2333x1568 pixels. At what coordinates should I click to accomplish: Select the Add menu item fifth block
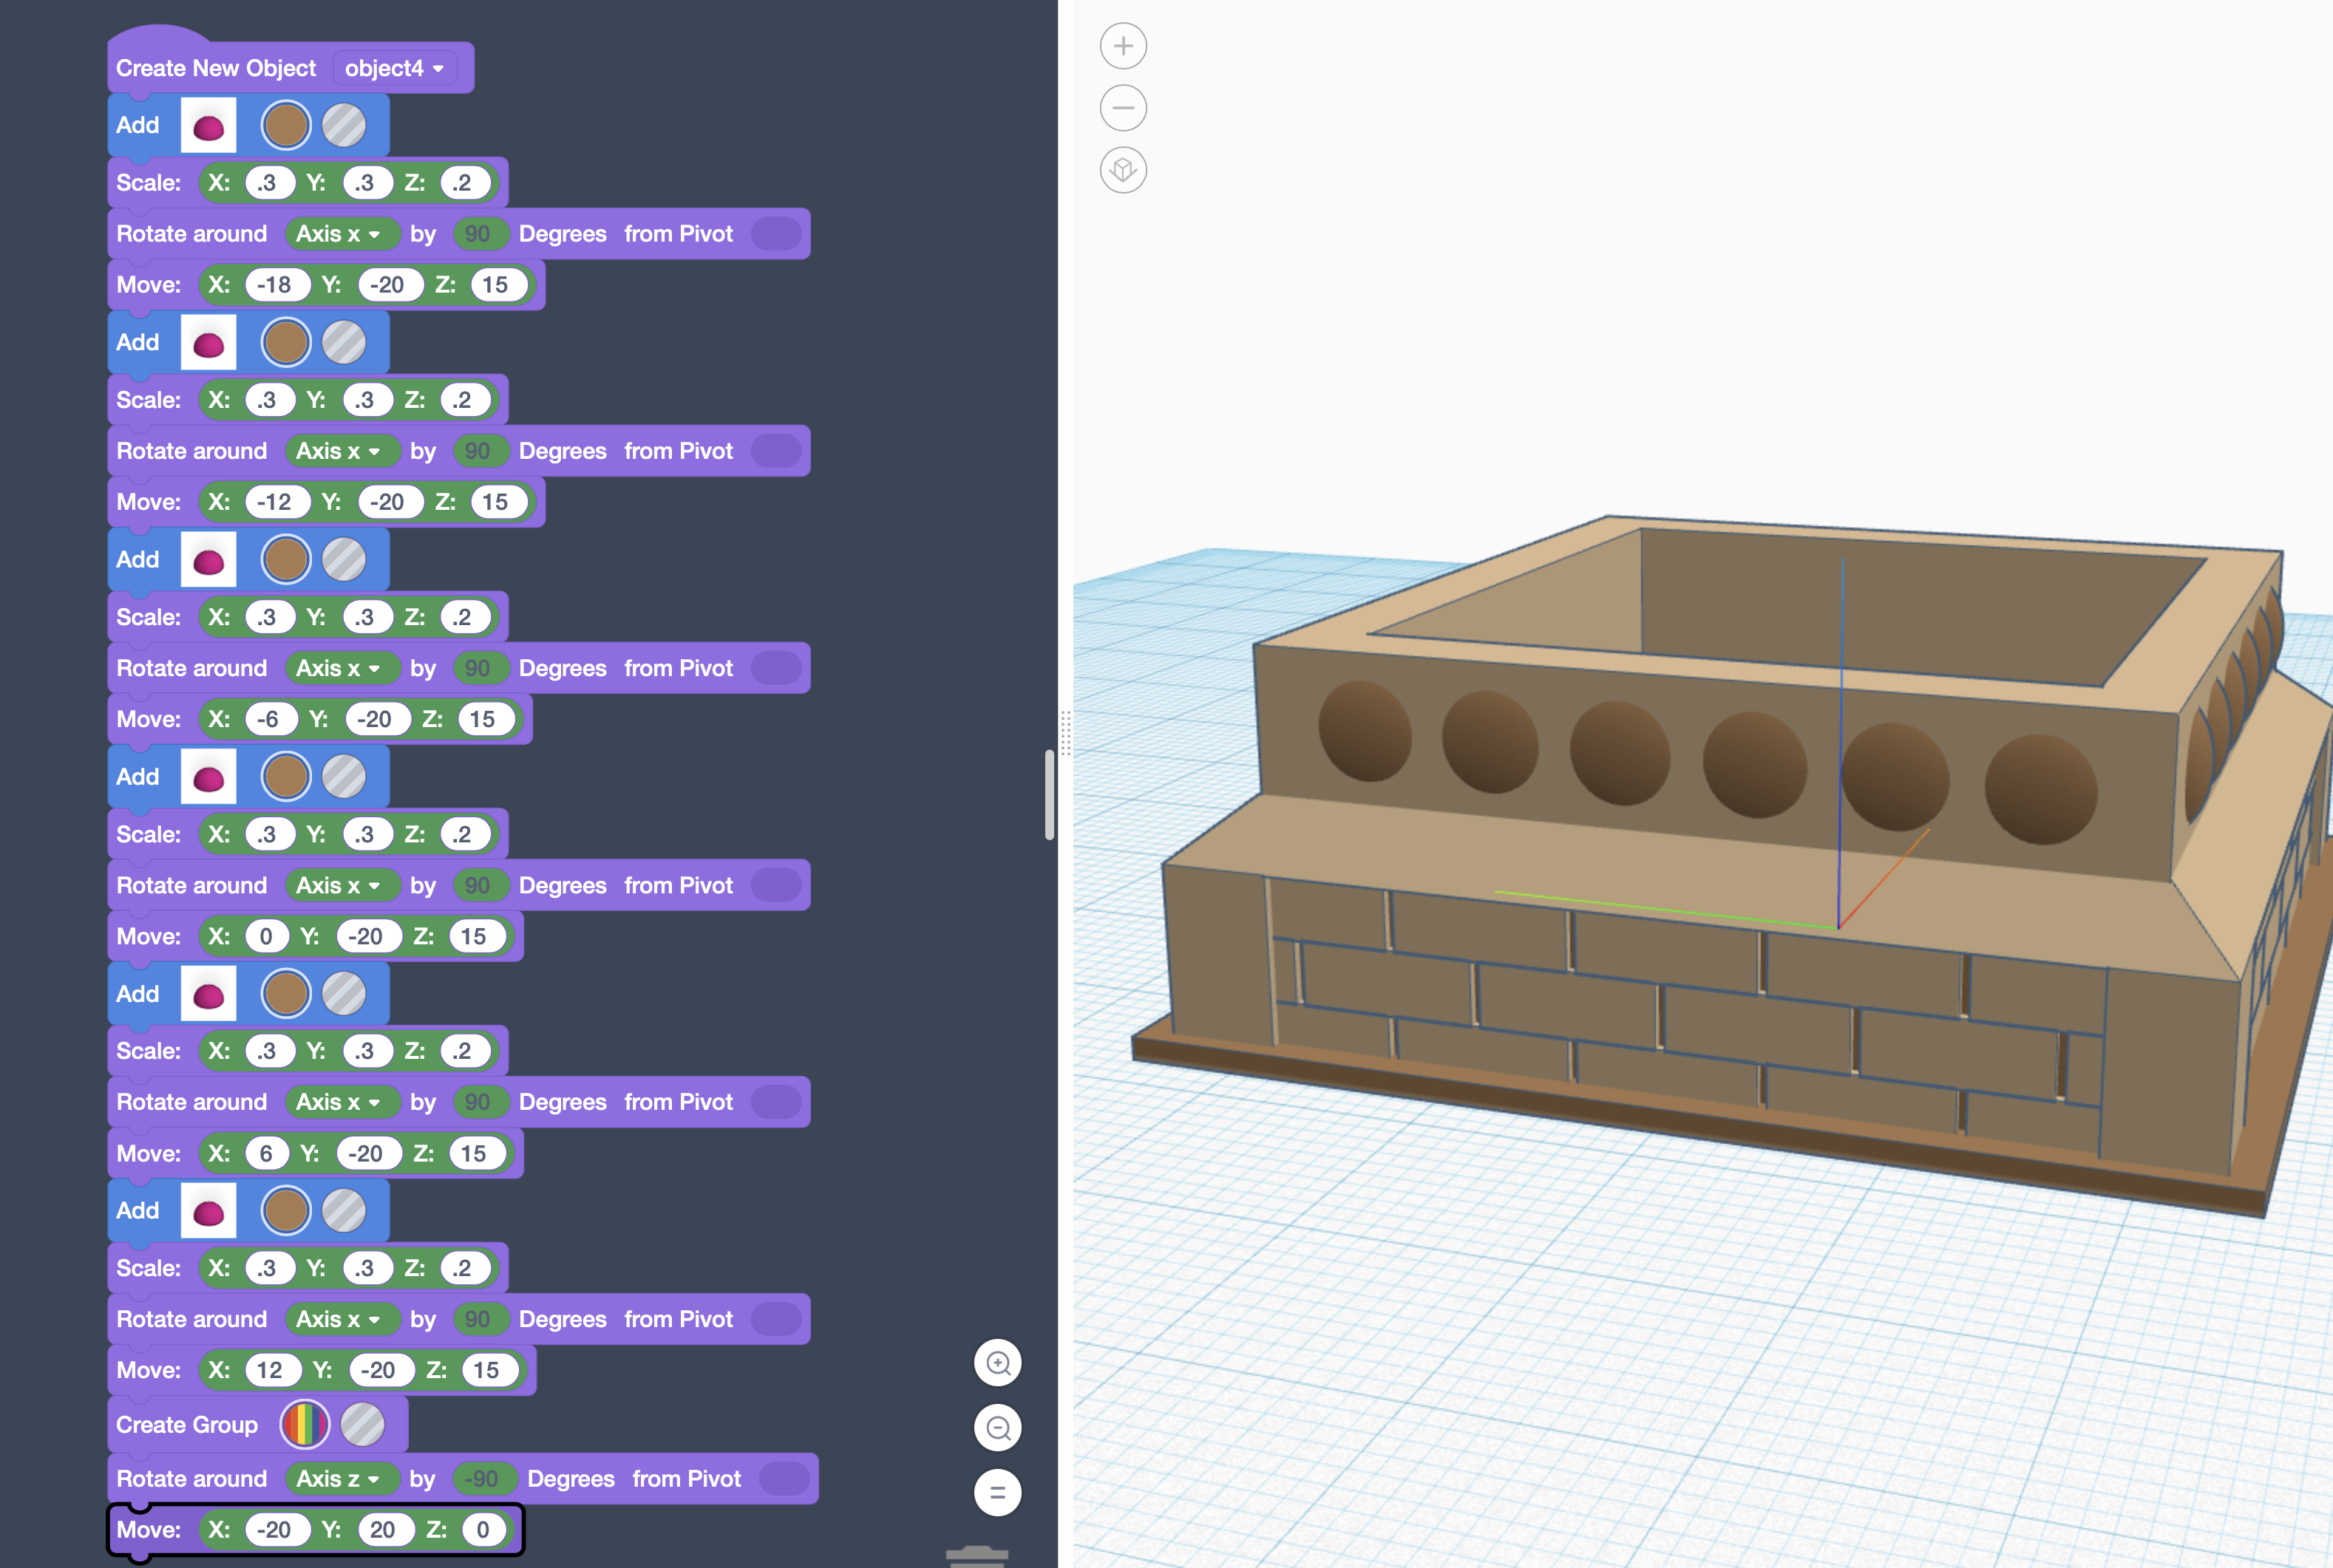[x=137, y=992]
